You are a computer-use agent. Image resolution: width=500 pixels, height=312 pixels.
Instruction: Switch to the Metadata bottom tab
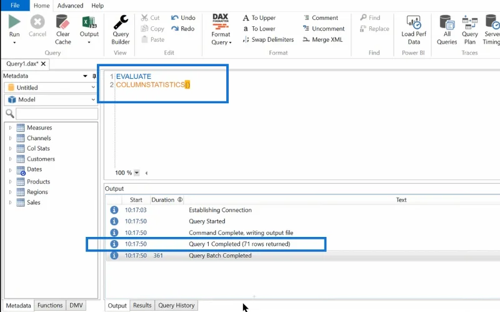[x=19, y=305]
